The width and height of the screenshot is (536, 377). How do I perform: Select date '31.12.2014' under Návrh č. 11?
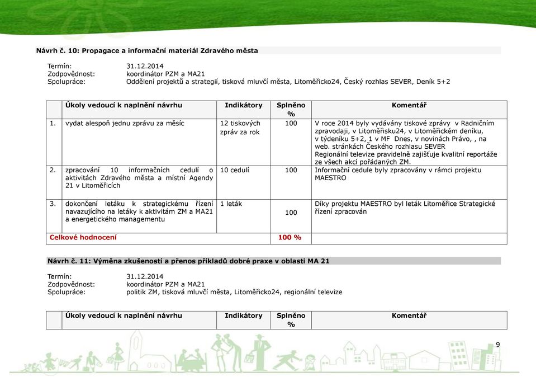point(145,276)
